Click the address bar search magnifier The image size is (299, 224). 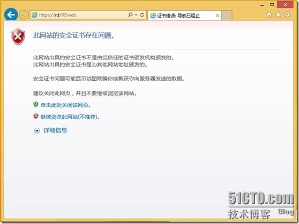(130, 14)
